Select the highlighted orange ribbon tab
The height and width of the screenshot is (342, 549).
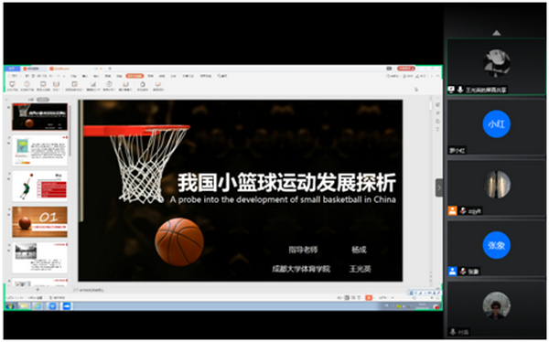[135, 76]
